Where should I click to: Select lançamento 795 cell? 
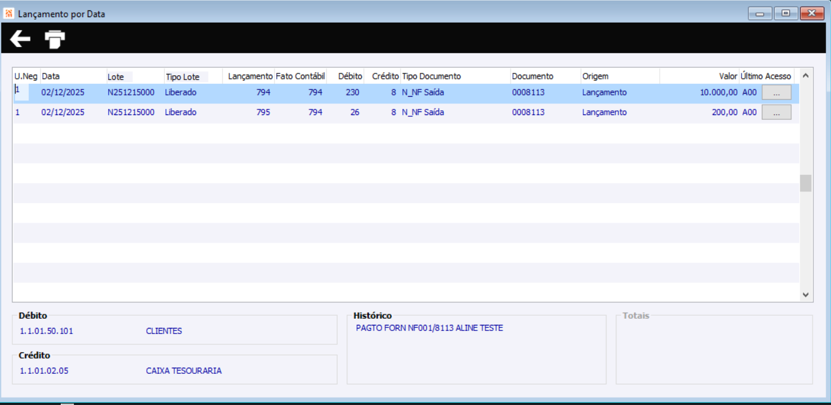(x=264, y=113)
